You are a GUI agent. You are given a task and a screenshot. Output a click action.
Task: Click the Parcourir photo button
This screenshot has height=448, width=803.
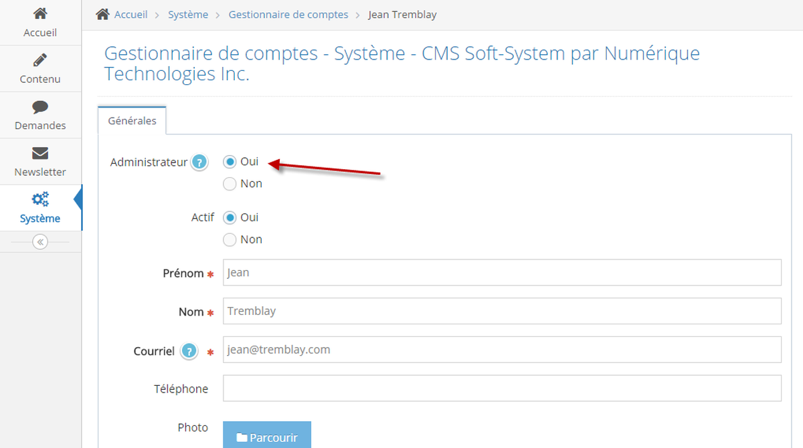(267, 436)
